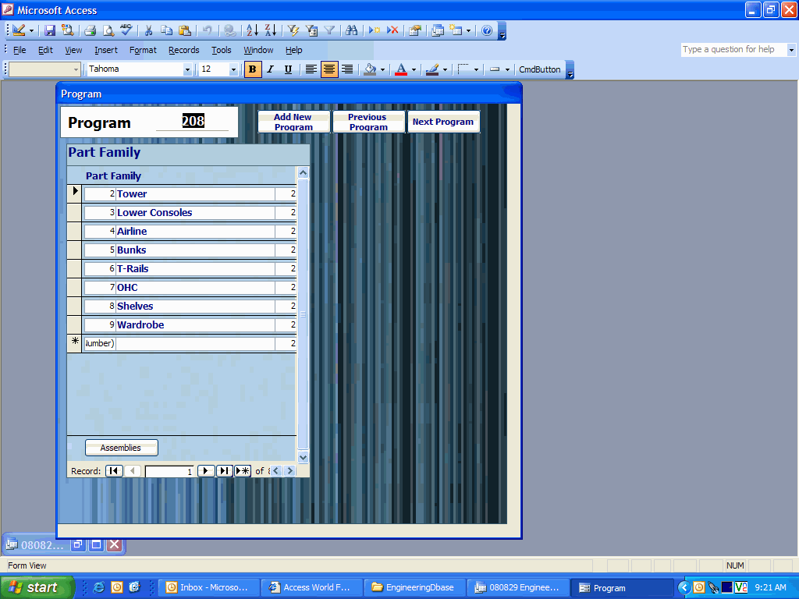The image size is (799, 599).
Task: Open the Object selector combo box
Action: pyautogui.click(x=44, y=69)
